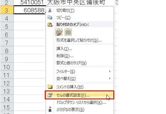Click the scissors Cut icon
Image resolution: width=166 pixels, height=114 pixels.
50,10
